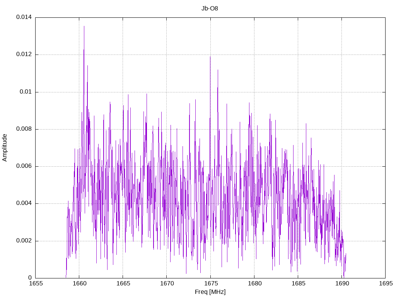Click x-axis tick label 1660
This screenshot has height=297, width=396.
click(x=79, y=283)
